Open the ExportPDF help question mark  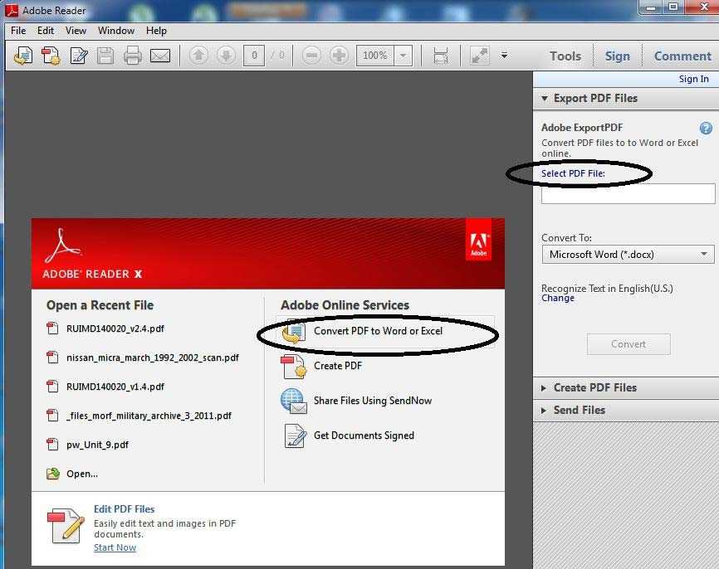tap(705, 128)
